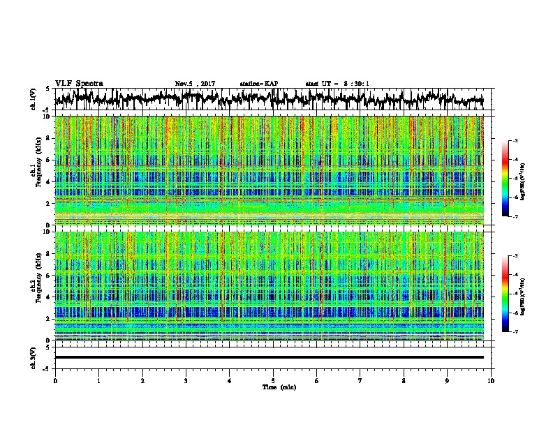
Task: Click the ch.1 spectrogram color scale bar
Action: [505, 179]
